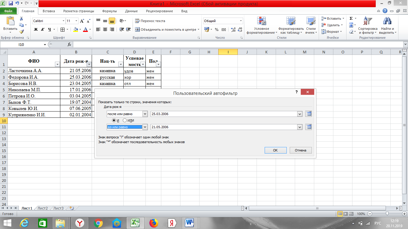Switch to the Разметка страницы tab
408x229 pixels.
79,11
